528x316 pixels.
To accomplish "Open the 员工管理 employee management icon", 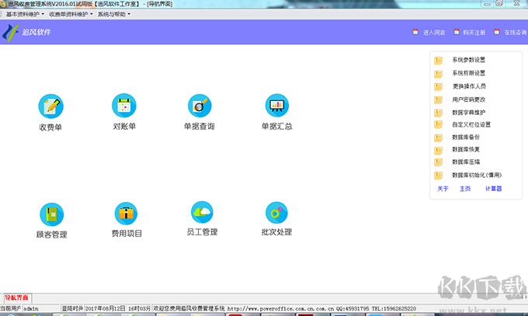I will (202, 211).
